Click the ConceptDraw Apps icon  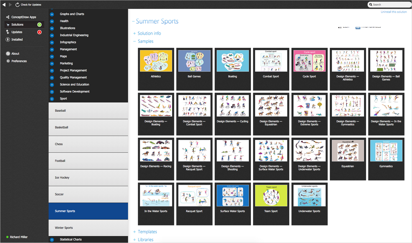click(x=8, y=17)
